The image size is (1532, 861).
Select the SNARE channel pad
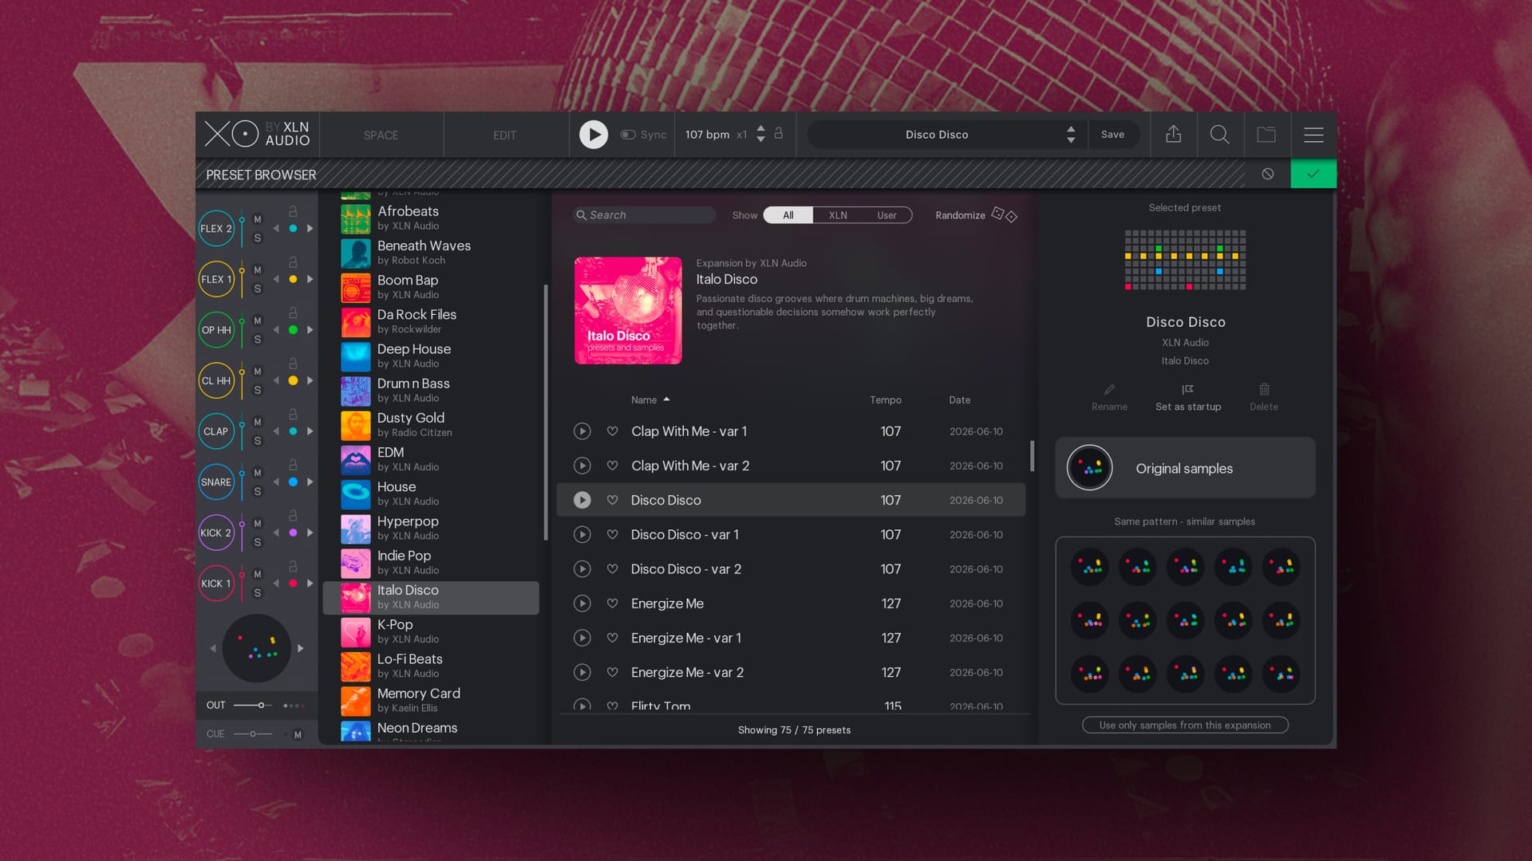(216, 482)
